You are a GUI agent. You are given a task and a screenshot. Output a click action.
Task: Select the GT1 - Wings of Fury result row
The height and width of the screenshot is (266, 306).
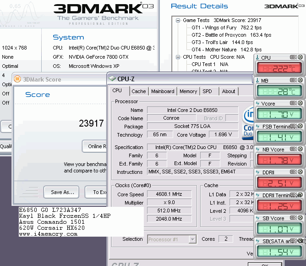tap(227, 28)
